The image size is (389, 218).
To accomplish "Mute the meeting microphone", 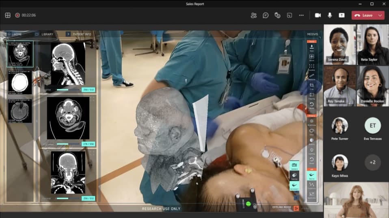I will click(330, 15).
